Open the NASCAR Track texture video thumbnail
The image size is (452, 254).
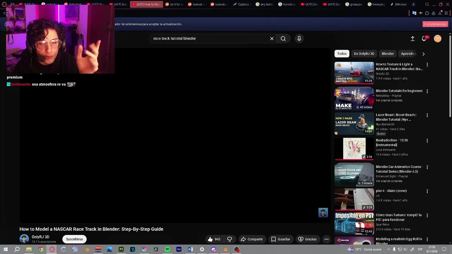[354, 73]
